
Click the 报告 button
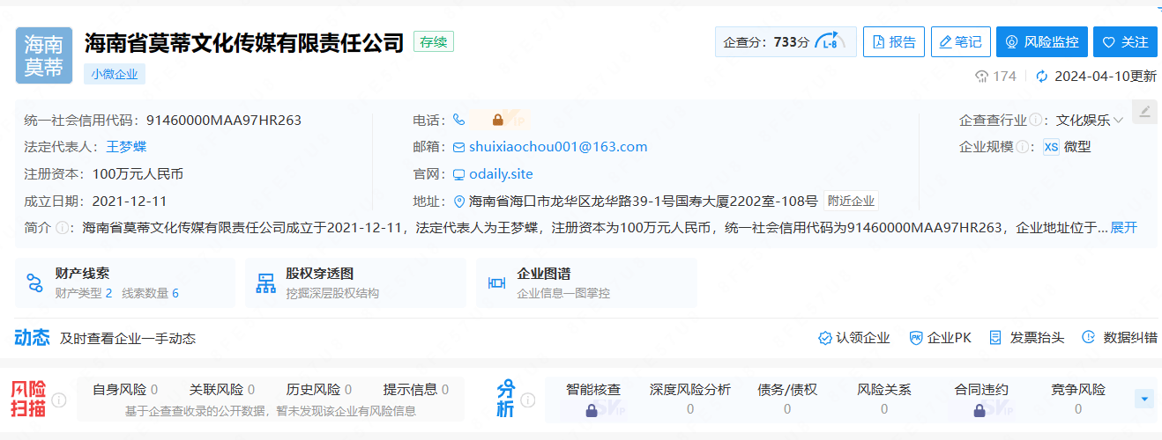pyautogui.click(x=893, y=41)
